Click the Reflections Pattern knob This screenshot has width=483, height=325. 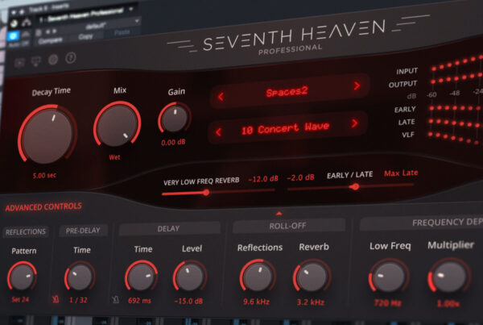tap(22, 277)
